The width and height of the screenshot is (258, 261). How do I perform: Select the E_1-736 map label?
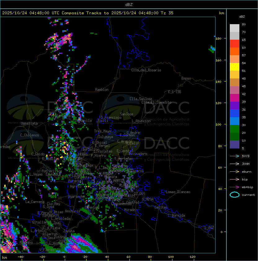tap(175, 92)
